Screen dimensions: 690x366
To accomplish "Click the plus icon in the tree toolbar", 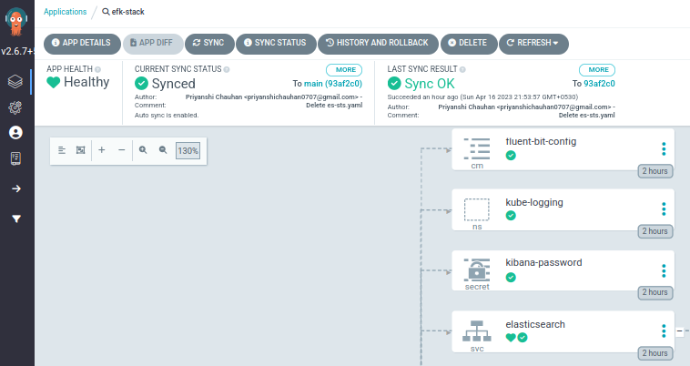I will pyautogui.click(x=102, y=150).
